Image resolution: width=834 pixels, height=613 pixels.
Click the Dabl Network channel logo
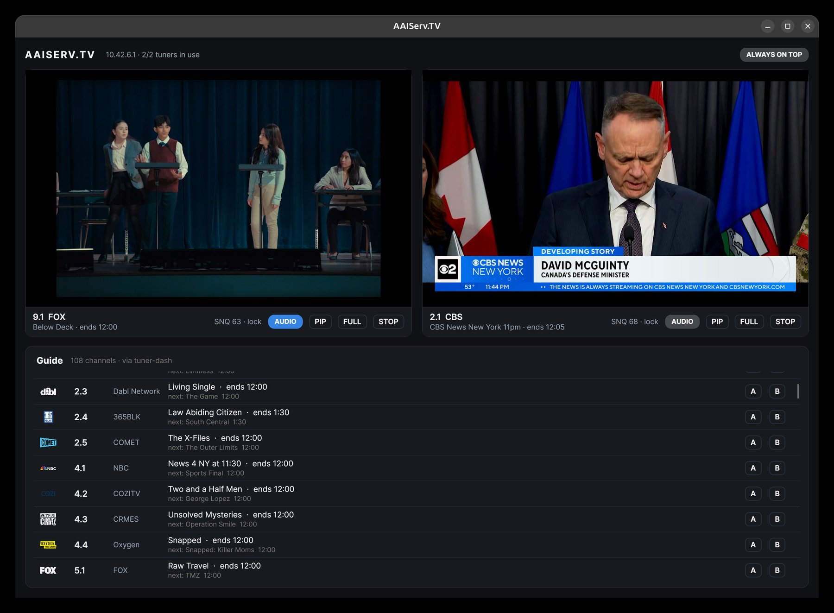point(48,392)
